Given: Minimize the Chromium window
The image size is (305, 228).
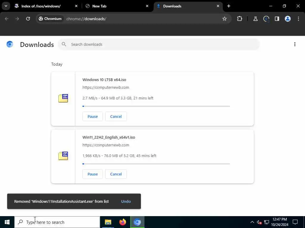Looking at the screenshot, I should (270, 6).
